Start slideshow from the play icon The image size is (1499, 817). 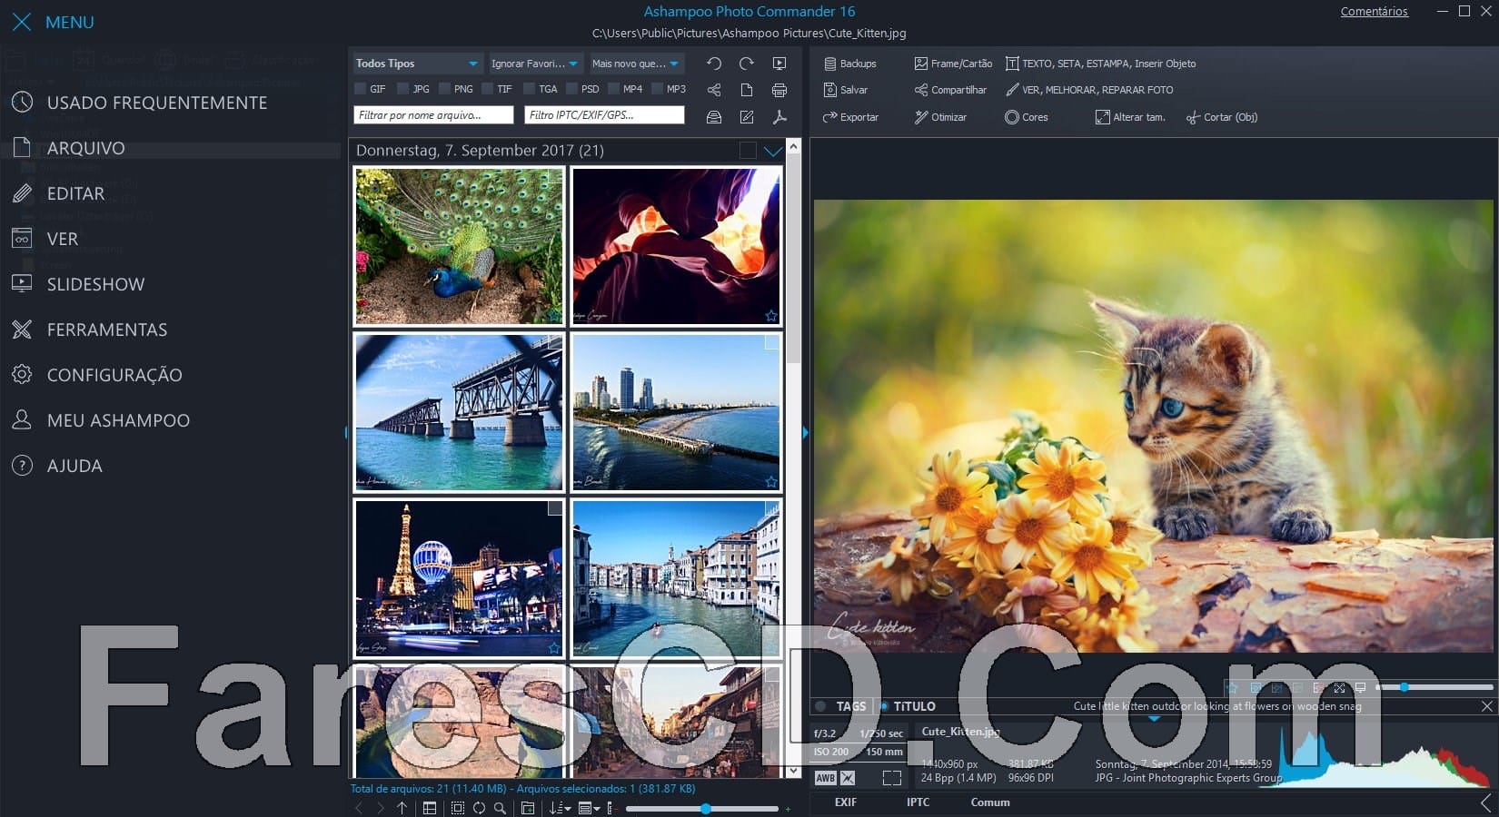click(779, 64)
